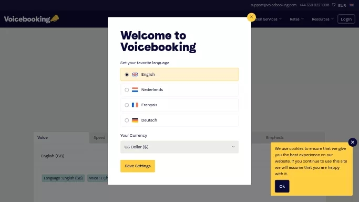Select the Deutsch language radio button
Image resolution: width=359 pixels, height=202 pixels.
tap(127, 120)
